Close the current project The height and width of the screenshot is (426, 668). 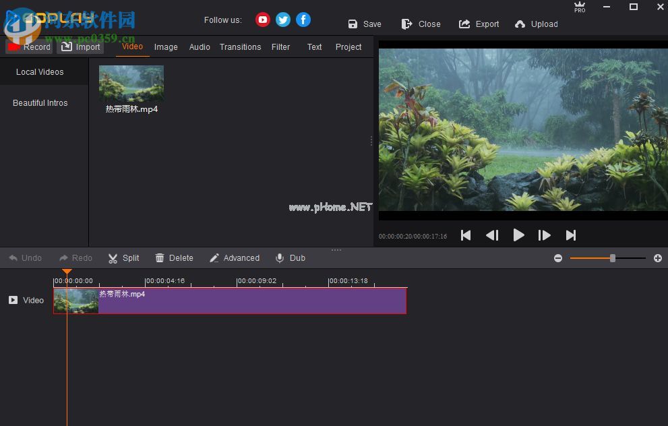[x=421, y=24]
